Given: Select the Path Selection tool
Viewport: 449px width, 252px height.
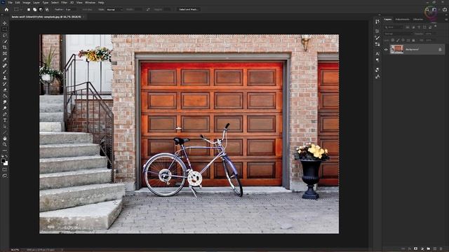Looking at the screenshot, I should click(x=5, y=126).
